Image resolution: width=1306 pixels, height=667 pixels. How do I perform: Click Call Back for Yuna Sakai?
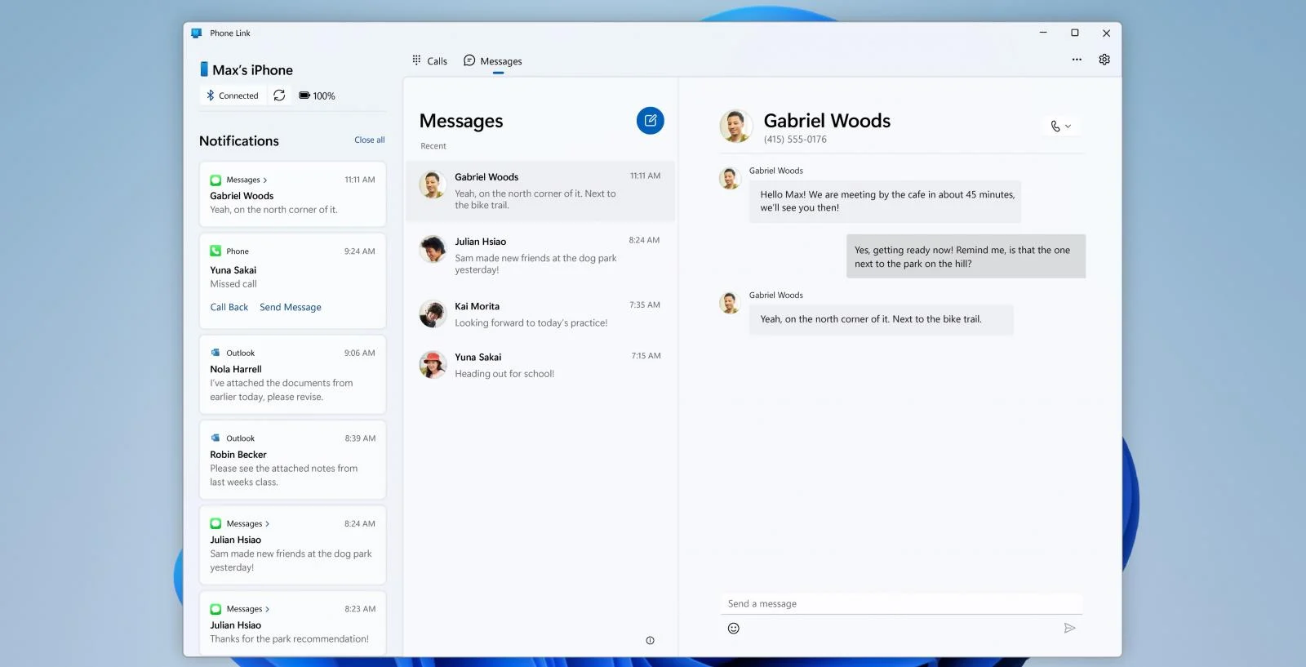coord(229,307)
